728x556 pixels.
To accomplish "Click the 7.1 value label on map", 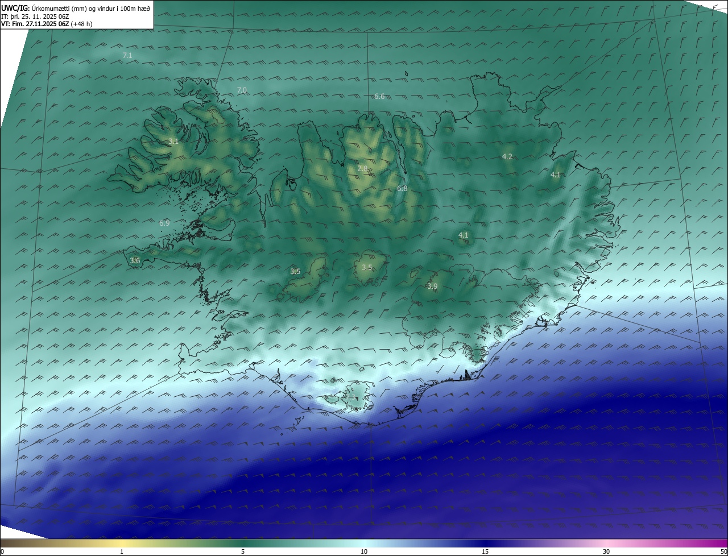I will 127,55.
